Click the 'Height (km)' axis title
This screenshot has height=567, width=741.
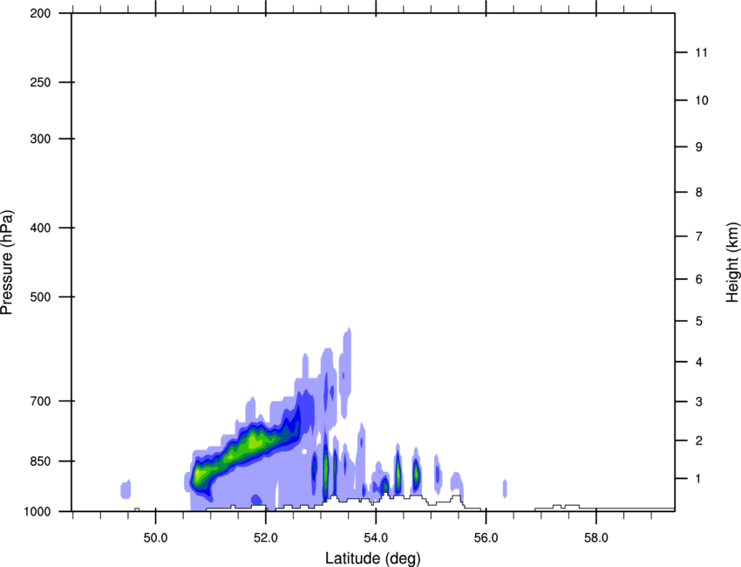(732, 262)
